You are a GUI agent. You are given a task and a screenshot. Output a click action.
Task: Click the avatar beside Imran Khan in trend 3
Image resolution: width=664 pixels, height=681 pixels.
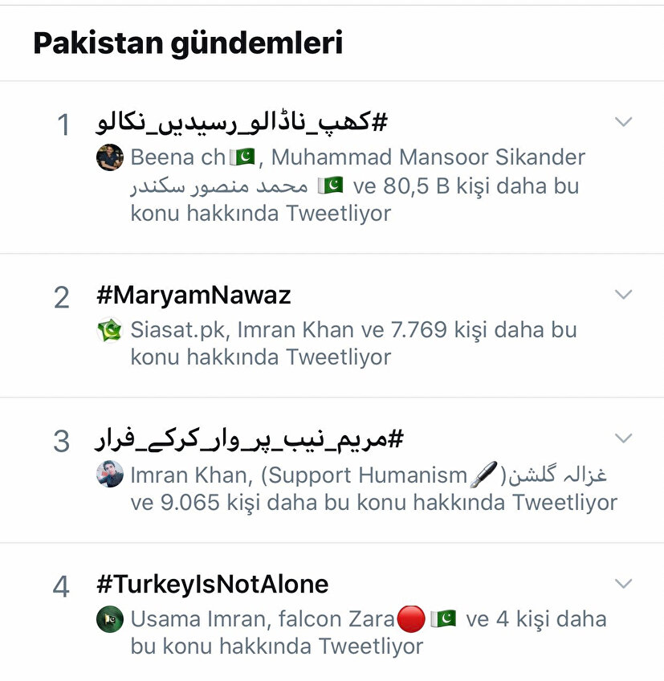tap(109, 475)
